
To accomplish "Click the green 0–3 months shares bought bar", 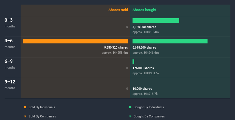I will tap(156, 21).
